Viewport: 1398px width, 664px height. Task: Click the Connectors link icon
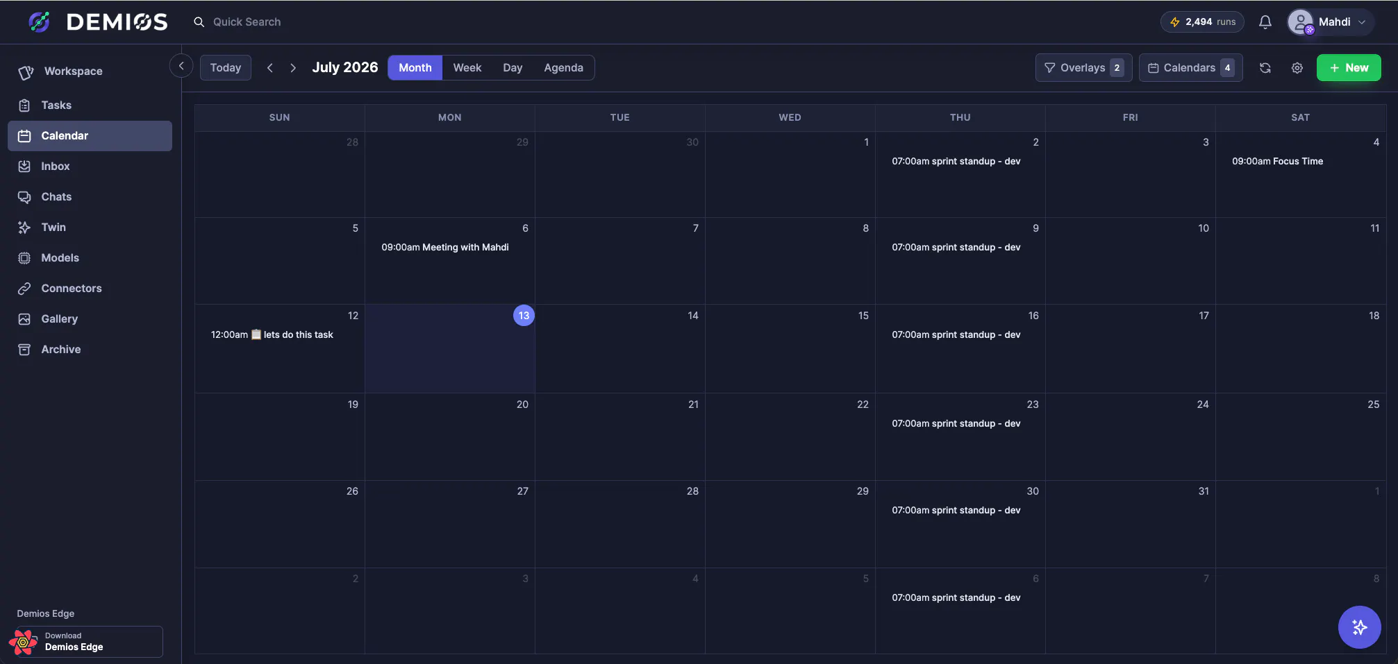coord(24,289)
